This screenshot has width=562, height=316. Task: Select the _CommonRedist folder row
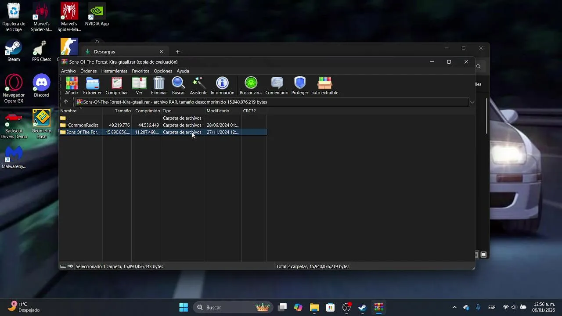pos(163,125)
